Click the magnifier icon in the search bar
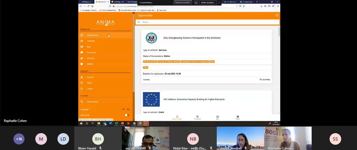 point(138,22)
